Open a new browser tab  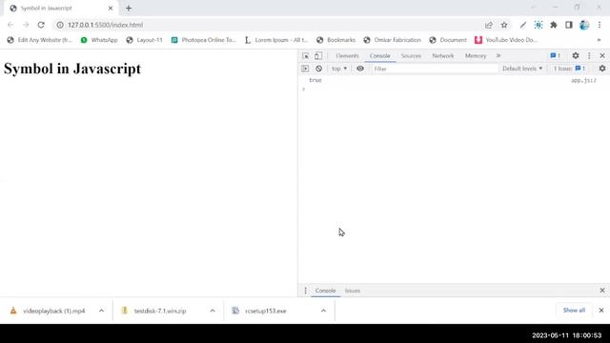pos(129,9)
